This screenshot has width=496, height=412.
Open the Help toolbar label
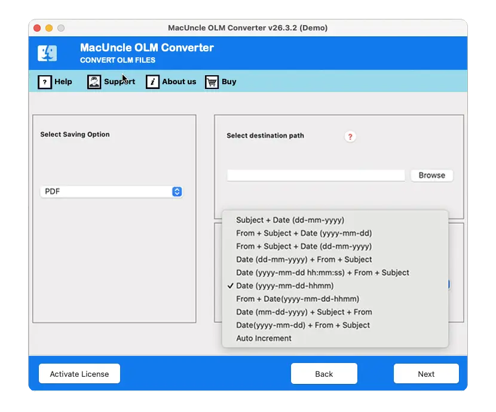(x=63, y=82)
